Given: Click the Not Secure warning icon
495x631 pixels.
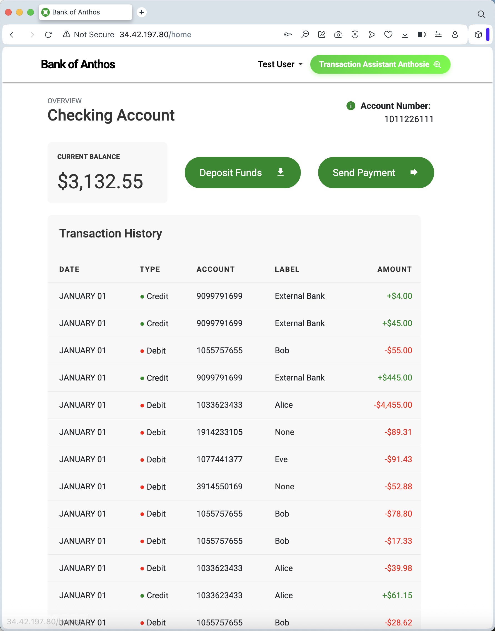Looking at the screenshot, I should point(67,34).
